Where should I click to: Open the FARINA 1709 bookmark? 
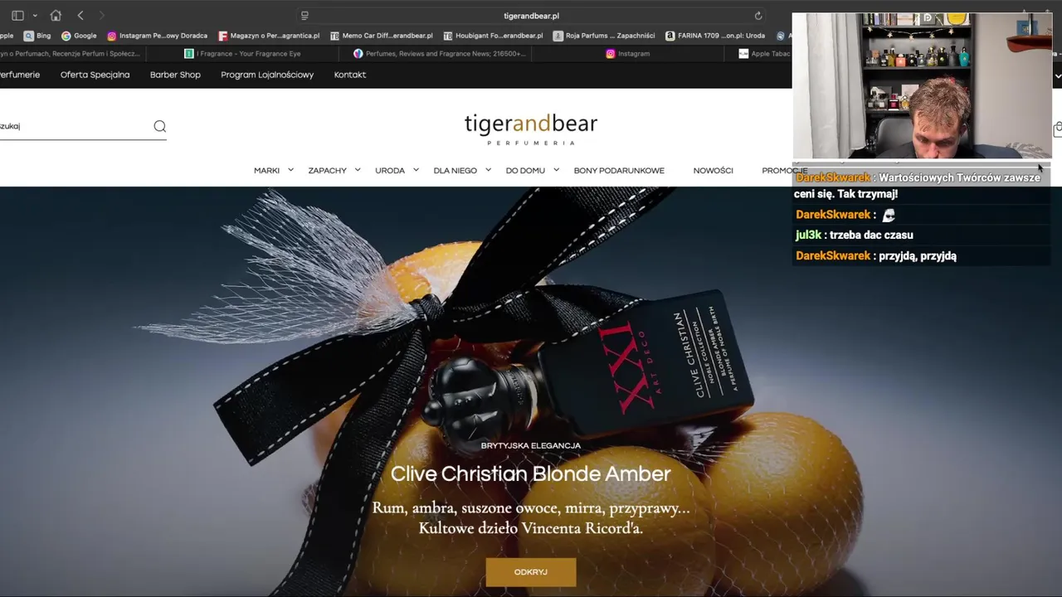(715, 36)
